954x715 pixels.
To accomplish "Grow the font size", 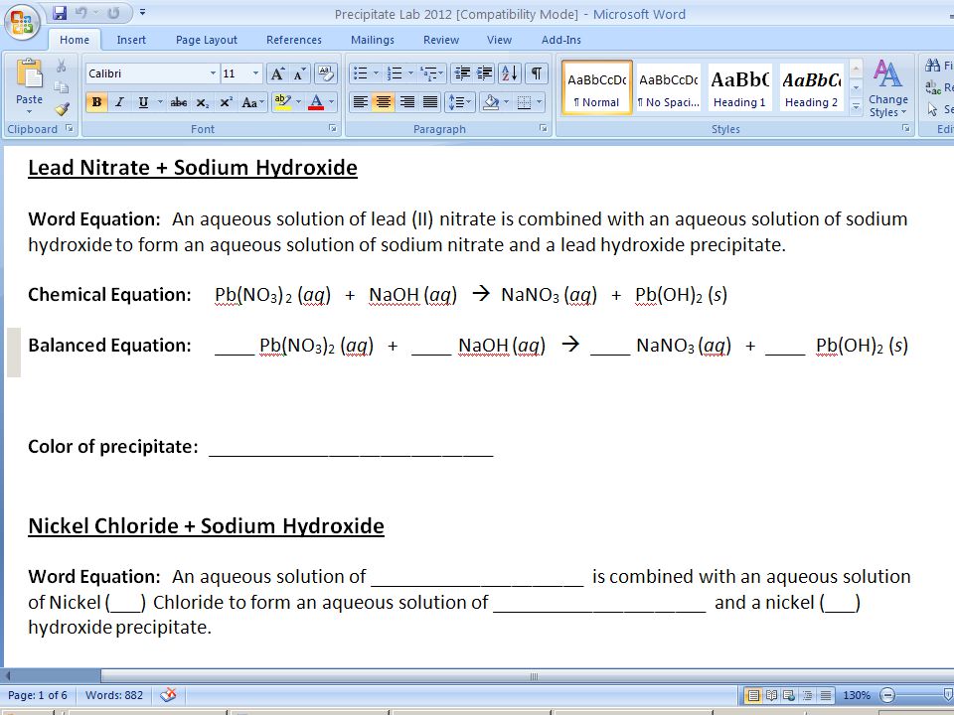I will click(x=277, y=73).
